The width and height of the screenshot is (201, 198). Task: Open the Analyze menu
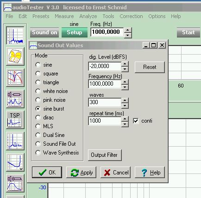click(88, 16)
